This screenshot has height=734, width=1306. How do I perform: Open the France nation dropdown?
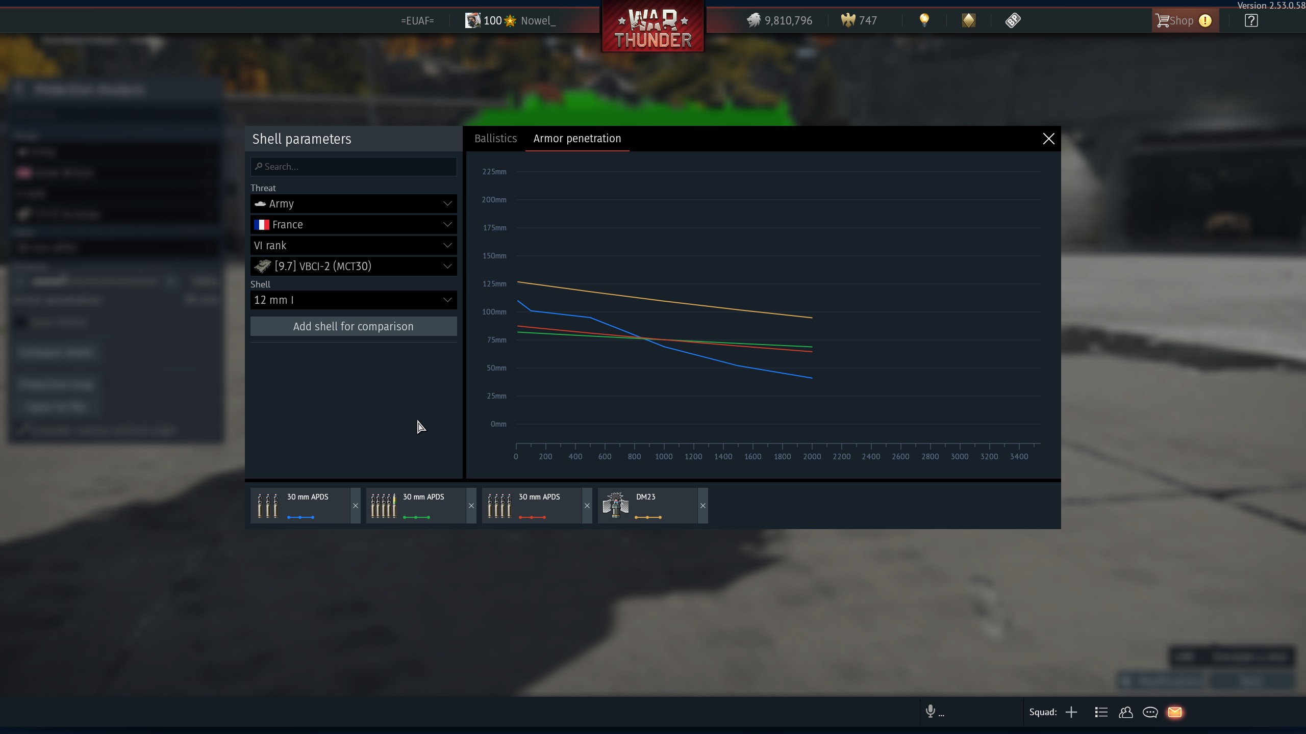(x=353, y=225)
